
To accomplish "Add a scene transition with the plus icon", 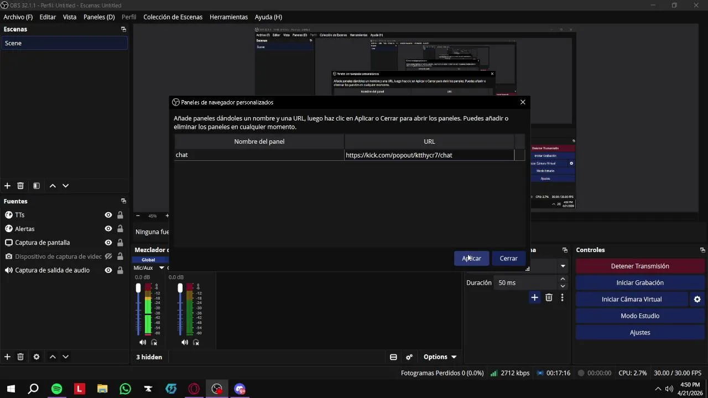I will [534, 297].
